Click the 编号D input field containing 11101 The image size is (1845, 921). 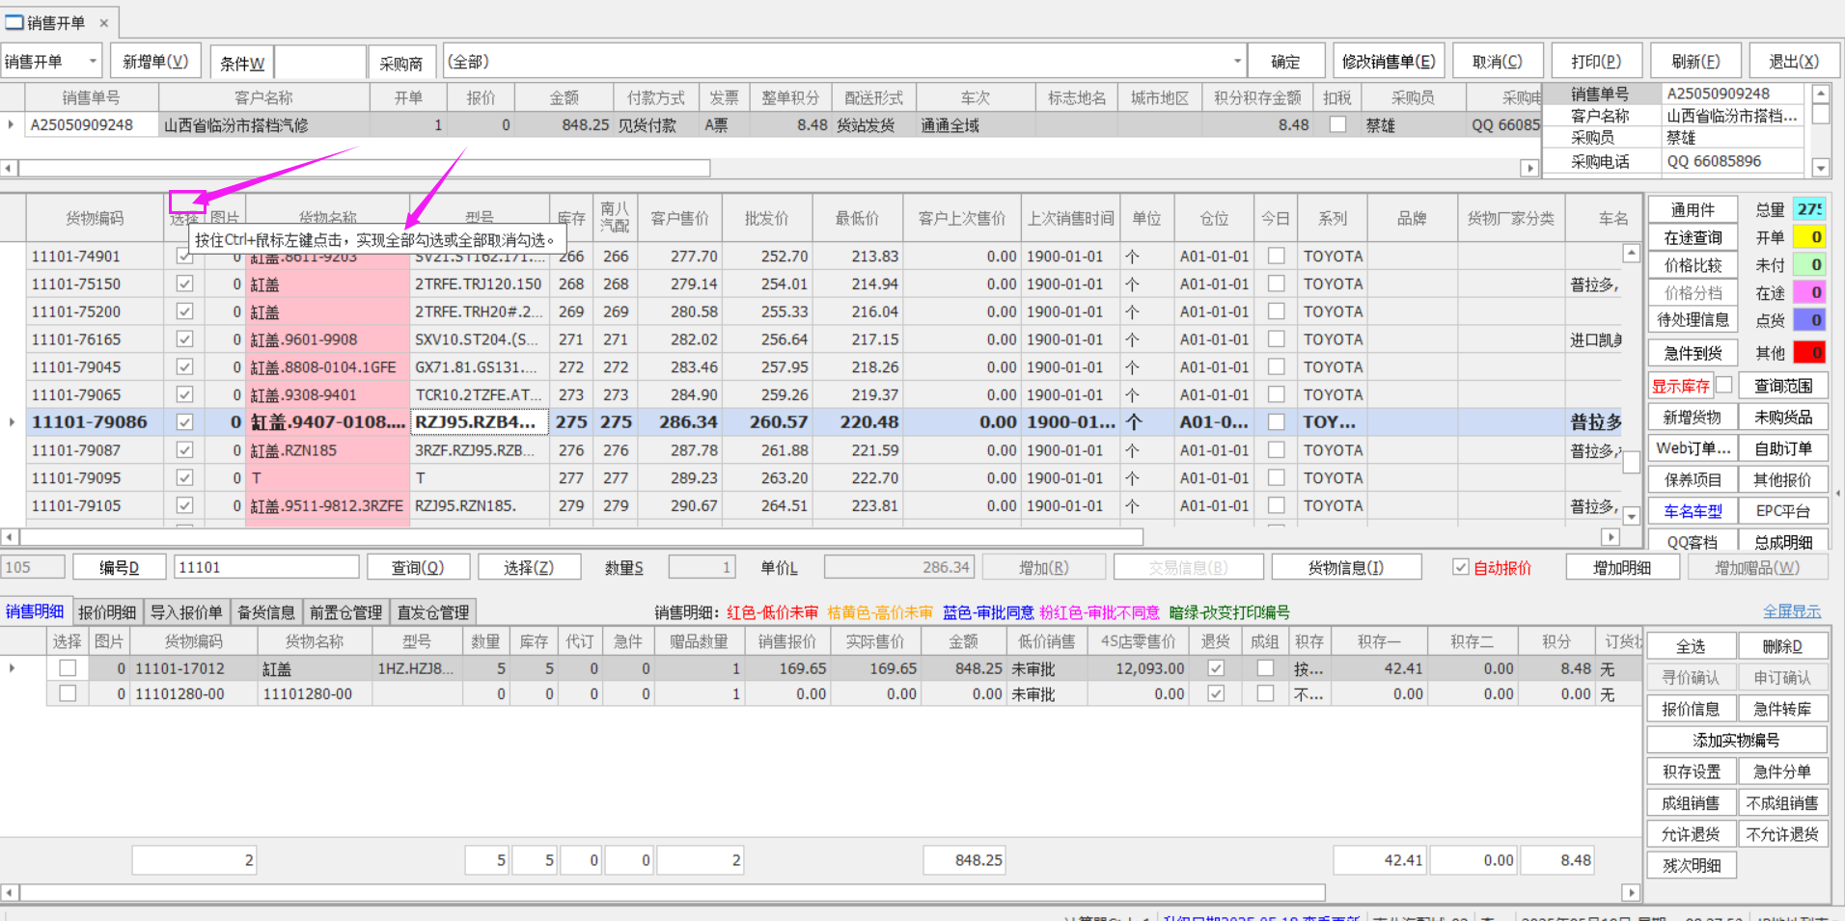tap(266, 567)
